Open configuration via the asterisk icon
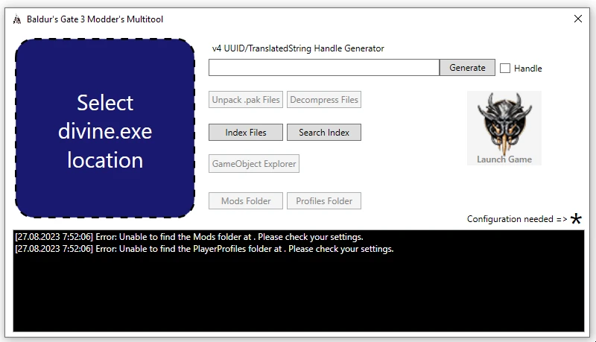Viewport: 596px width, 342px height. click(x=576, y=219)
